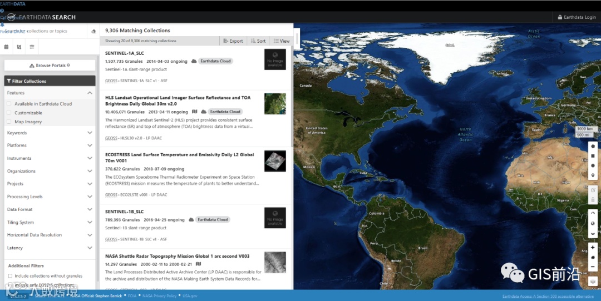Open the FOIA footer link
The image size is (601, 301).
tap(132, 295)
